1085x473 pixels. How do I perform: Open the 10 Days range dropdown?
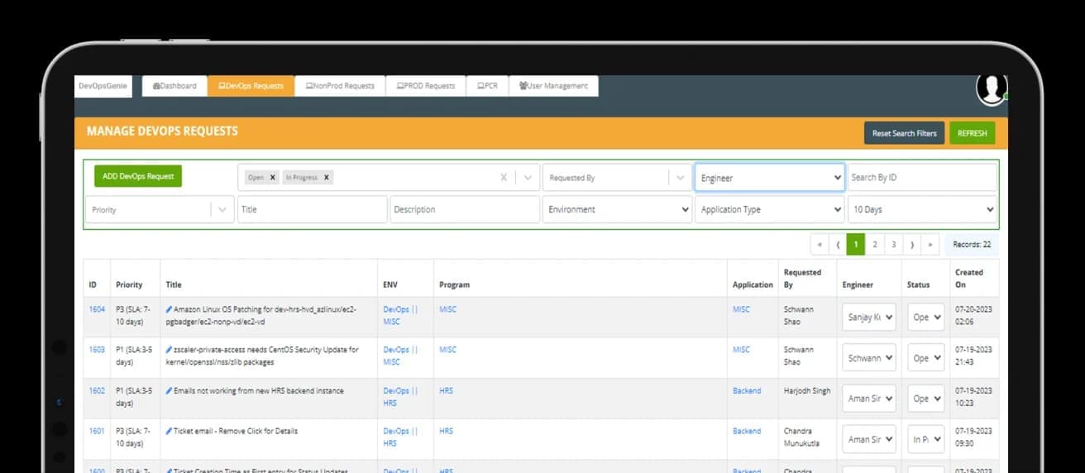pyautogui.click(x=922, y=209)
